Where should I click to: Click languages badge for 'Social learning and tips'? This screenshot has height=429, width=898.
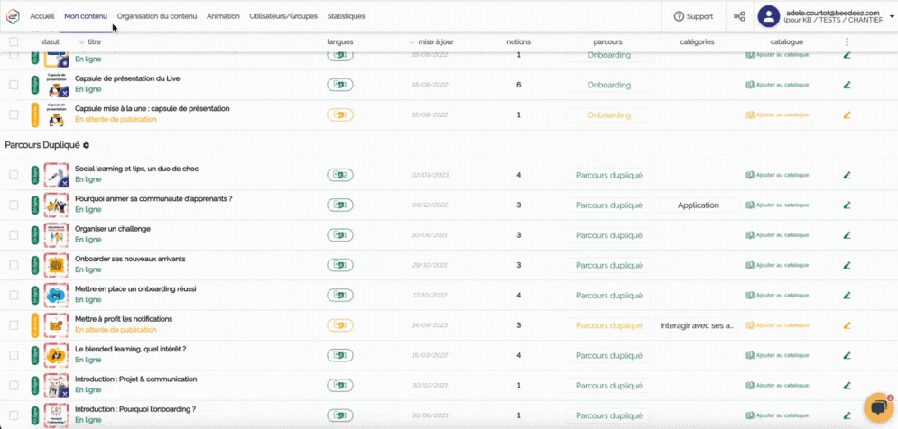pyautogui.click(x=339, y=175)
